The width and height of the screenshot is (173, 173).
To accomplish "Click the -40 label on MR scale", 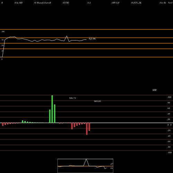I will 169,136.
